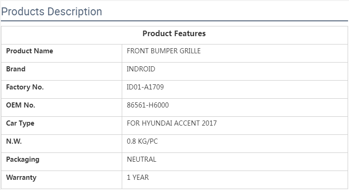The image size is (349, 190).
Task: Click the ID01-A1709 factory number
Action: 145,87
